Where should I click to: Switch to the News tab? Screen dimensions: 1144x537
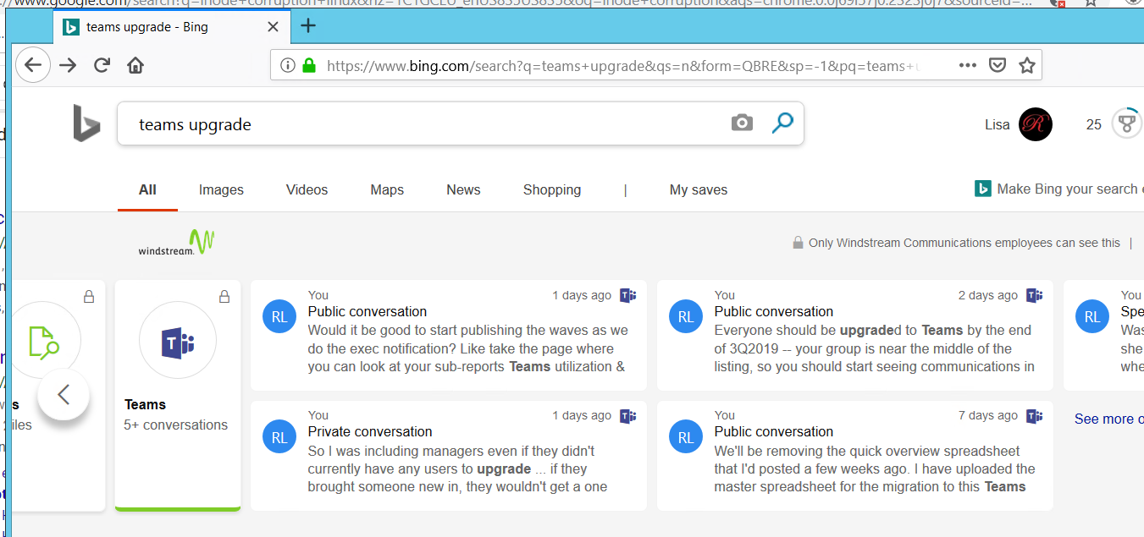coord(463,189)
